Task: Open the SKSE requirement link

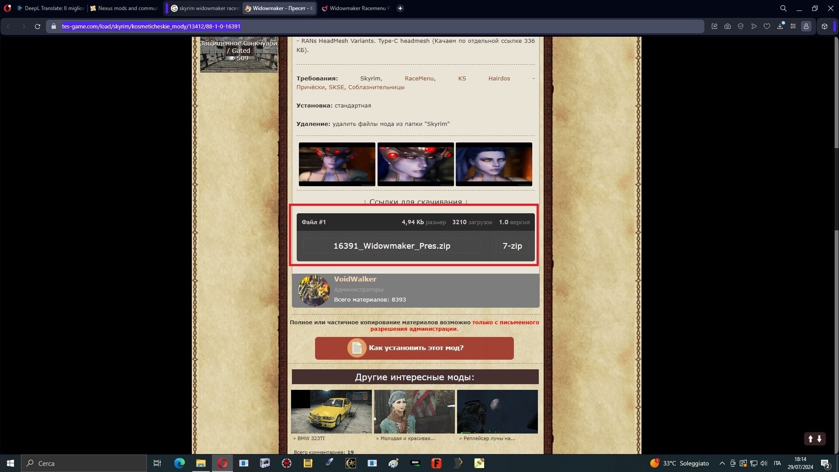Action: pyautogui.click(x=336, y=87)
